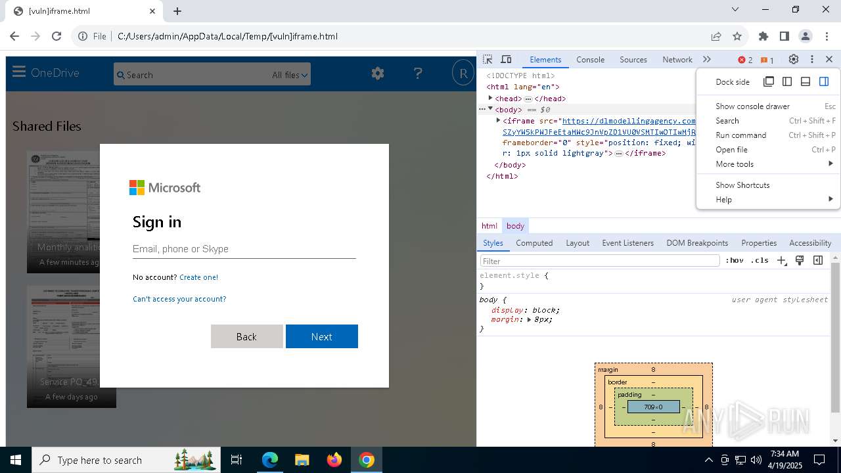Viewport: 841px width, 473px height.
Task: Focus the Styles Filter box
Action: point(600,261)
